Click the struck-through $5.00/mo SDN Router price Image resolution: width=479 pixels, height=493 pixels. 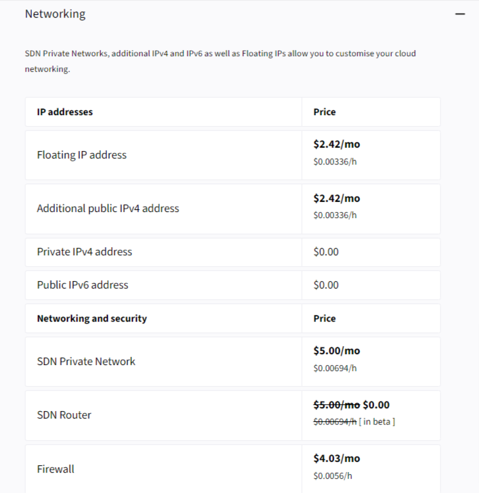pyautogui.click(x=336, y=405)
